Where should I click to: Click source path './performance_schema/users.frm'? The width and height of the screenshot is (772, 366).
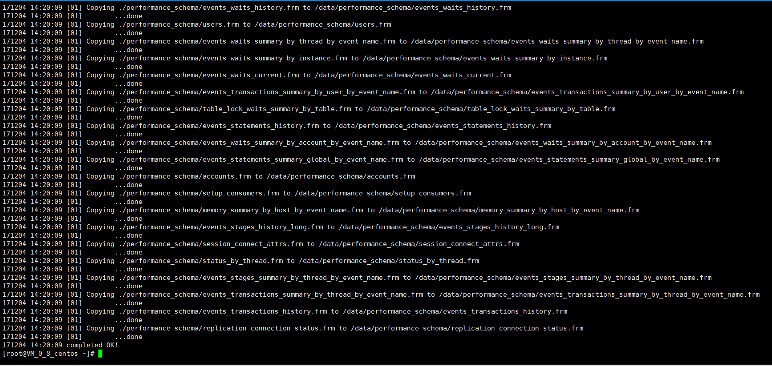pyautogui.click(x=179, y=24)
